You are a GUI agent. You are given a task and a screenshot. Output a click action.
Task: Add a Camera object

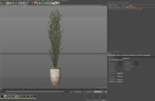(56, 3)
